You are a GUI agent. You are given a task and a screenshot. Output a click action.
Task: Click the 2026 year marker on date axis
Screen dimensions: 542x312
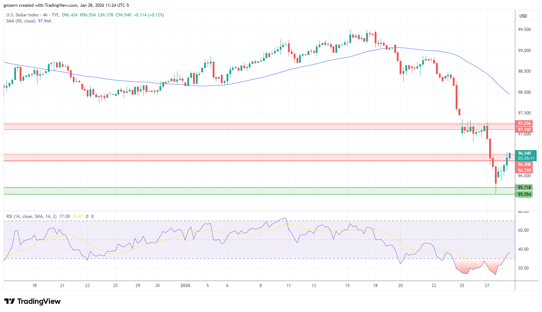[185, 286]
